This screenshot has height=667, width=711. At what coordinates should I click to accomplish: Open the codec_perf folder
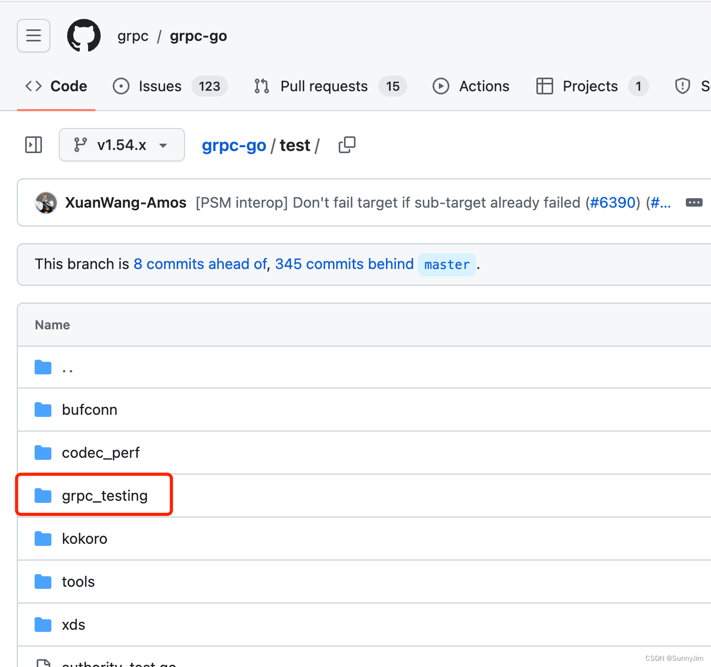click(101, 453)
